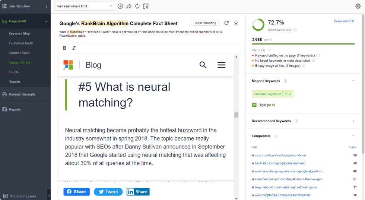
Task: Click info icon next to optimization rate
Action: pos(295,30)
